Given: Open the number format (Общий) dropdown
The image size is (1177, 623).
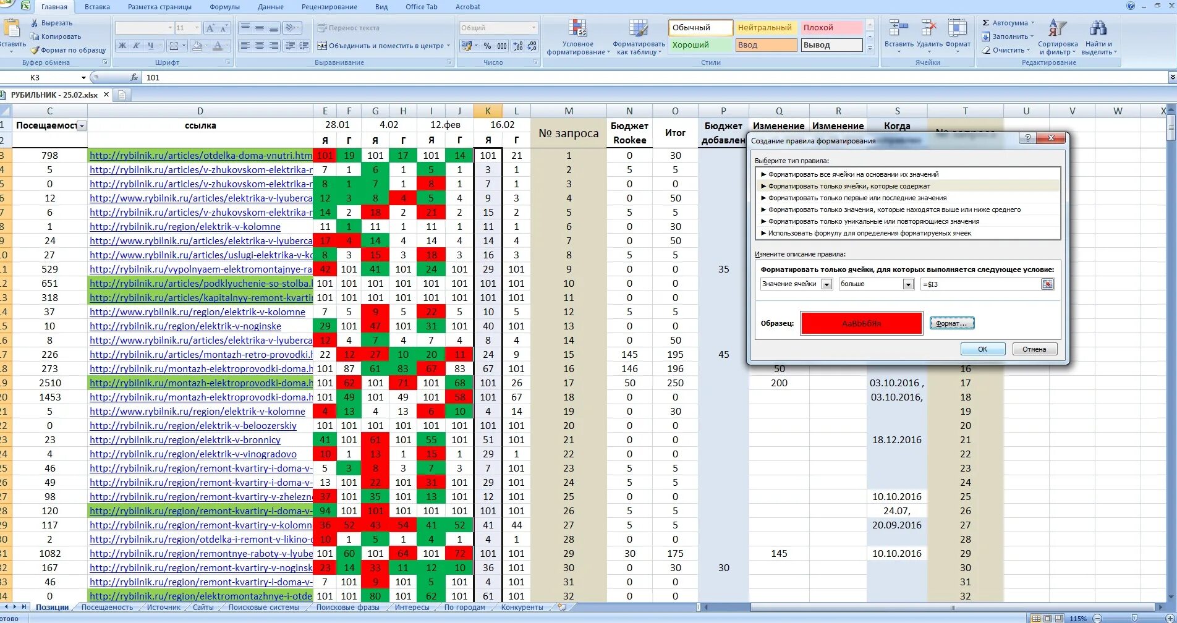Looking at the screenshot, I should 533,28.
